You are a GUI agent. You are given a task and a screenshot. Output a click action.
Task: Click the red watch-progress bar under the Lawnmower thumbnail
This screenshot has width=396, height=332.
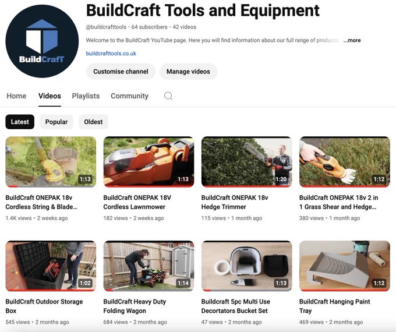coord(148,186)
